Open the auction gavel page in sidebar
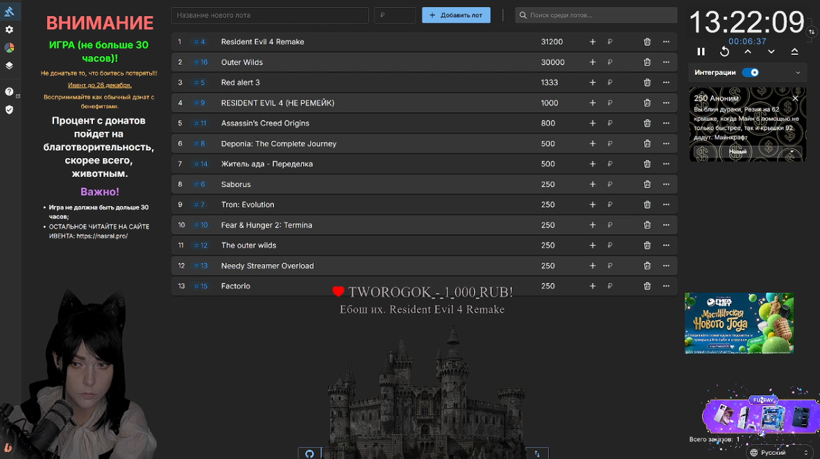Screen dimensions: 820x459 (x=9, y=11)
